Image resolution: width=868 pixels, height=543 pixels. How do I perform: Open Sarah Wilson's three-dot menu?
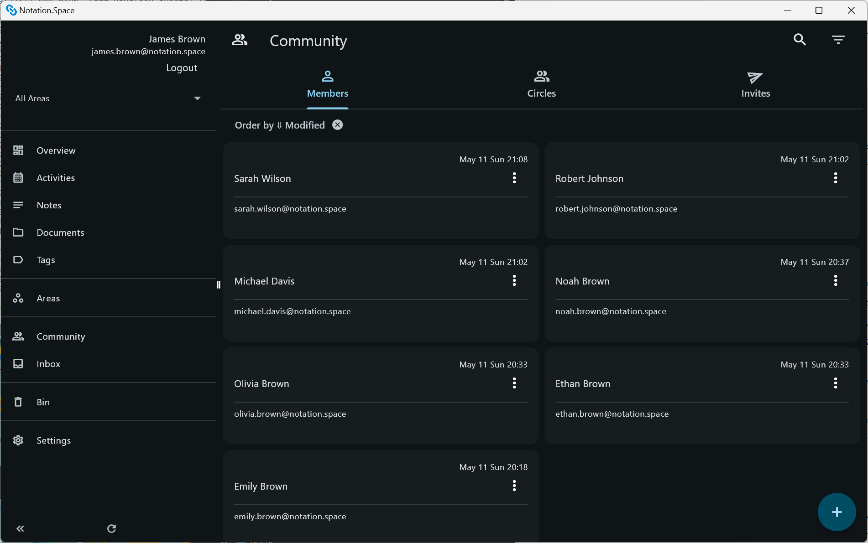pyautogui.click(x=514, y=178)
